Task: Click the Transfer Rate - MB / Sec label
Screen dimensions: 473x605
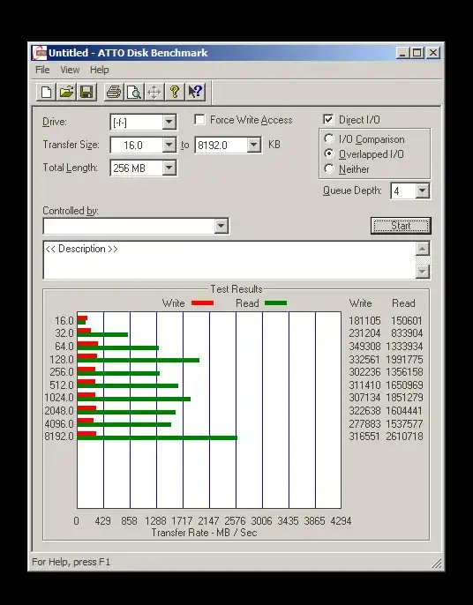Action: (x=204, y=533)
